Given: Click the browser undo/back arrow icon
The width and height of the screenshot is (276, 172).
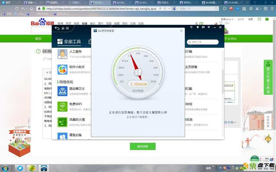Looking at the screenshot, I should click(23, 8).
